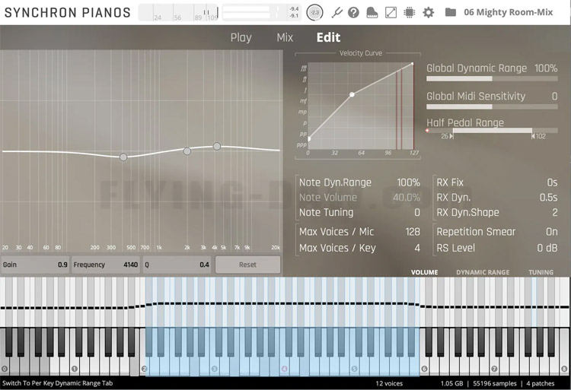
Task: Switch to the Play tab
Action: tap(241, 37)
